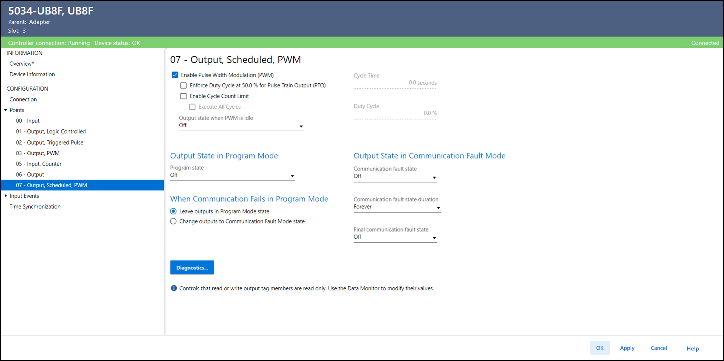Image resolution: width=724 pixels, height=361 pixels.
Task: Enable Enforce Duty Cycle at 50% checkbox
Action: (x=183, y=86)
